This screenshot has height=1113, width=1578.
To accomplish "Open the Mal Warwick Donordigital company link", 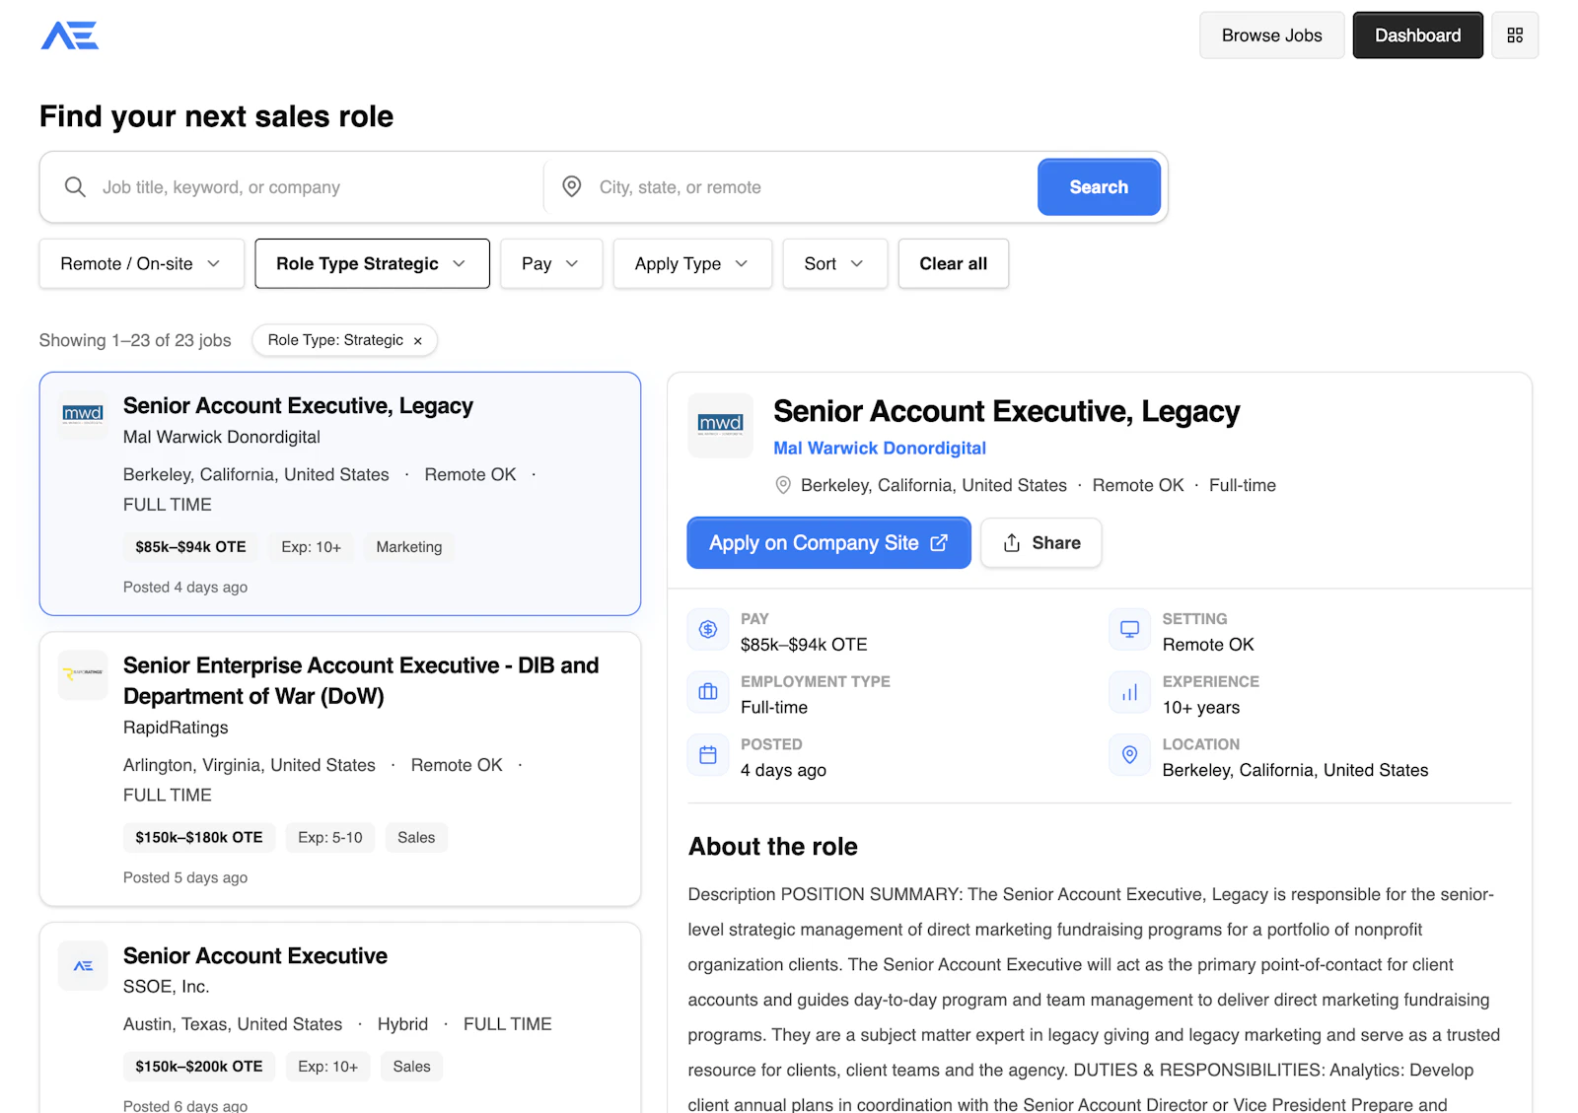I will tap(880, 448).
